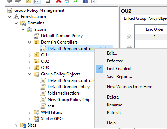
Task: Click the Domains node icon
Action: pos(23,23)
